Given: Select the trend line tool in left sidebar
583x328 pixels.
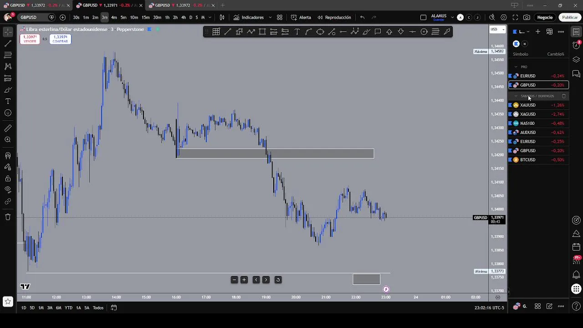Looking at the screenshot, I should click(x=8, y=44).
